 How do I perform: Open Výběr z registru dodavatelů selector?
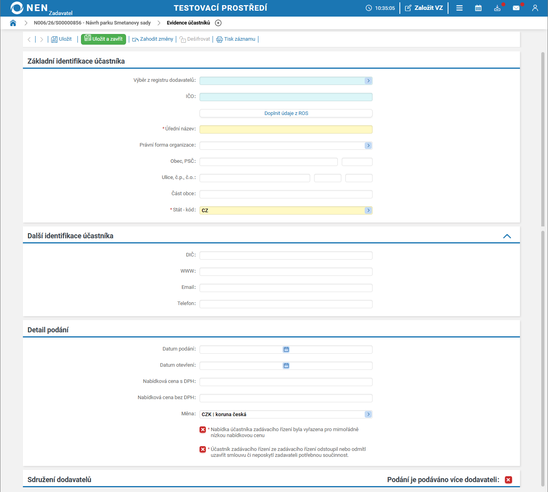click(x=368, y=81)
